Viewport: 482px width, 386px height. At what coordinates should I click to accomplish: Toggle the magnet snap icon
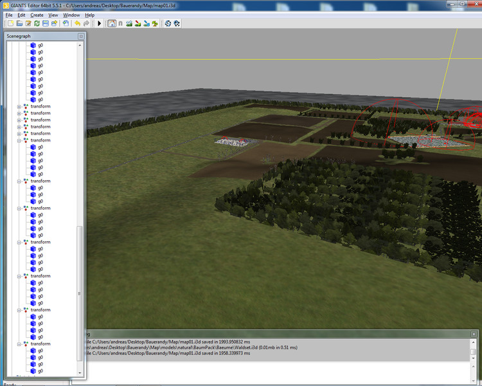tap(121, 23)
